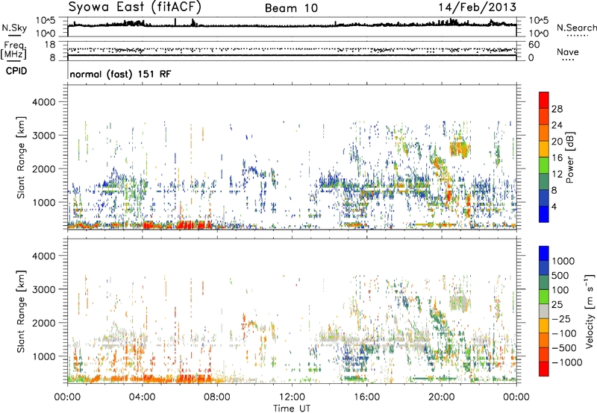The image size is (597, 413).
Task: Click the "00:00" label ending the time axis
Action: (516, 397)
